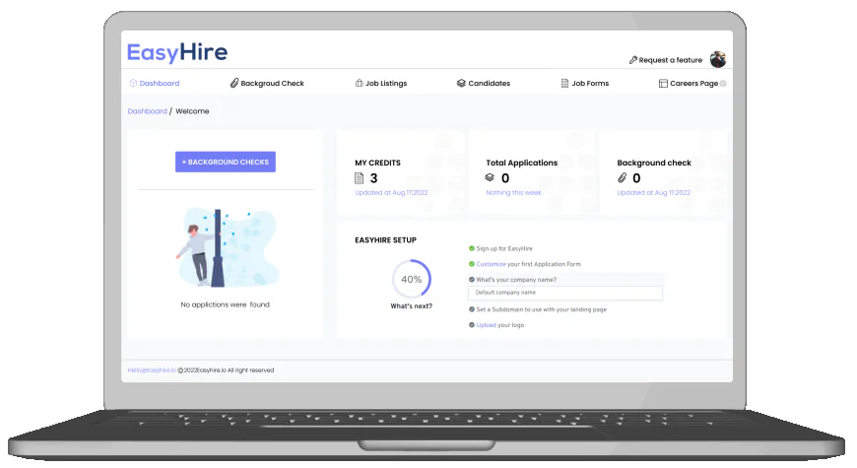
Task: Click the 'What's next?' label
Action: pos(411,306)
